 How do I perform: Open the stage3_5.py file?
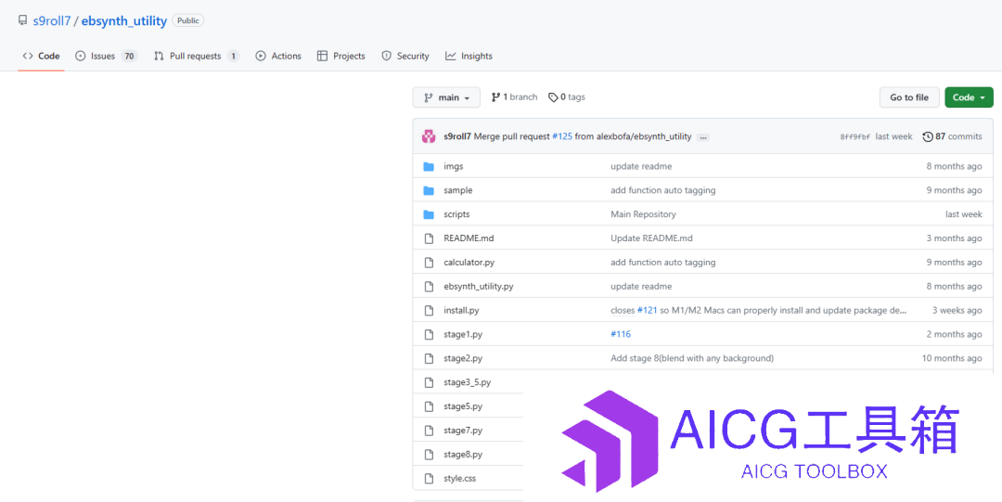(x=467, y=382)
